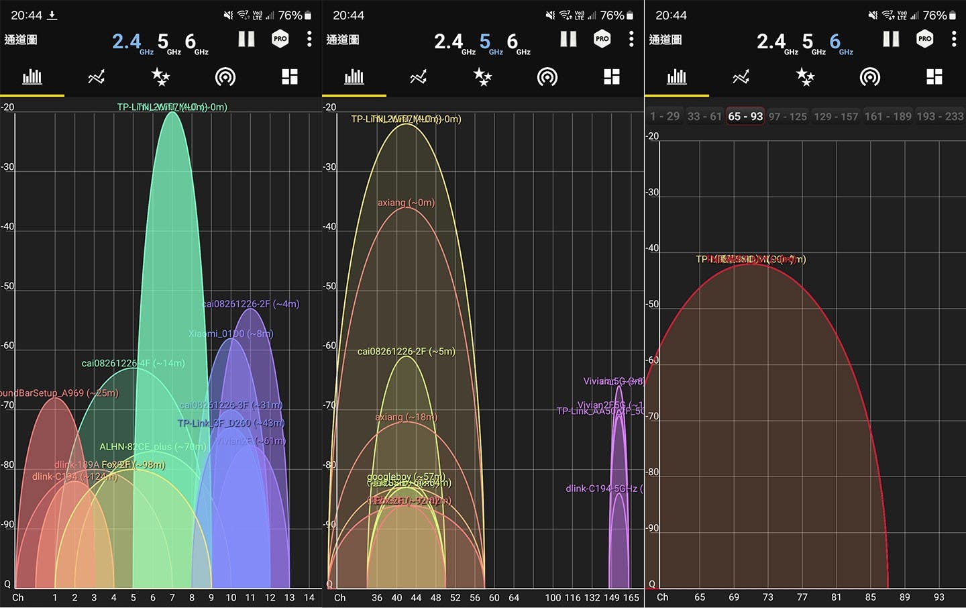Pause scanning in the rightmost 6 GHz screen
This screenshot has height=608, width=966.
point(891,40)
